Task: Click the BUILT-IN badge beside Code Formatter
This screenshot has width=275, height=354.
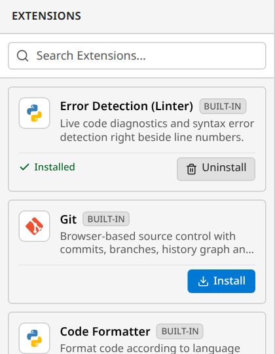Action: [180, 332]
